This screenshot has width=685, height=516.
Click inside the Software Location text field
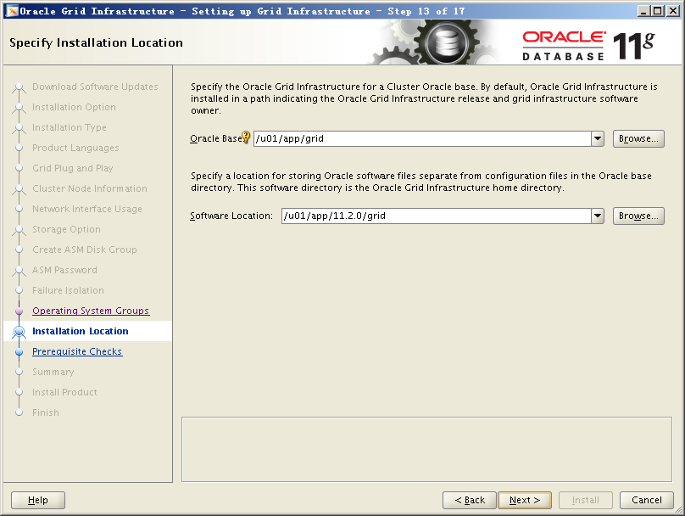click(x=435, y=216)
